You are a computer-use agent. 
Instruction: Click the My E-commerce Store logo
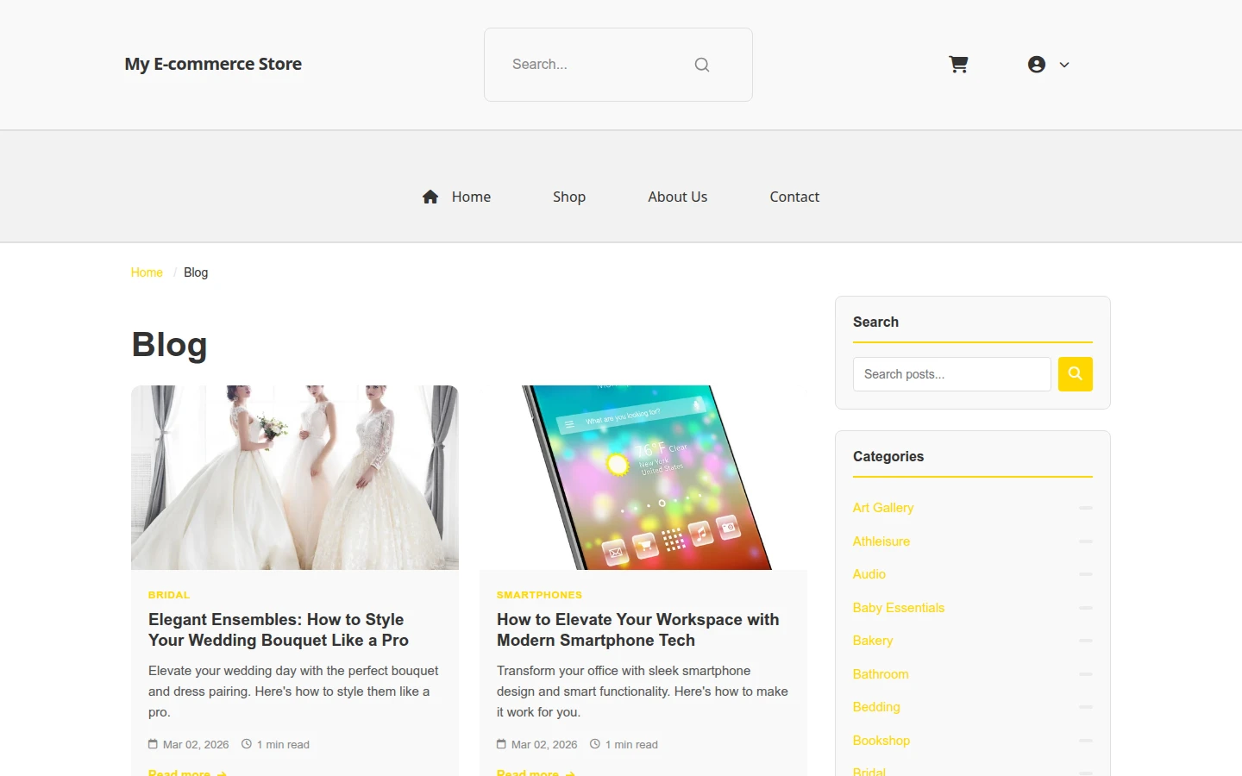[x=213, y=64]
